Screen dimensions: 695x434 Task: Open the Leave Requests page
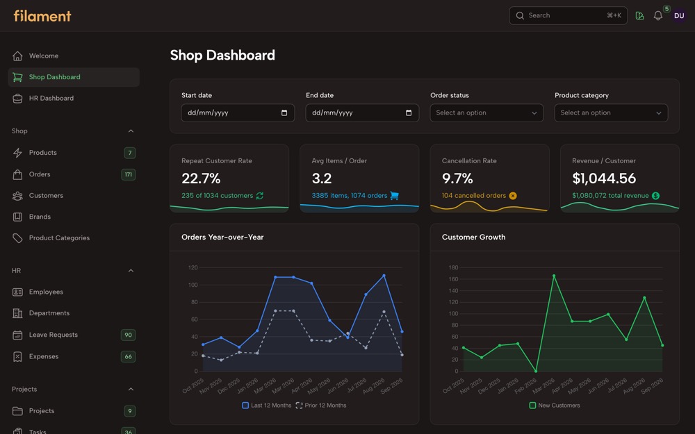pos(74,335)
